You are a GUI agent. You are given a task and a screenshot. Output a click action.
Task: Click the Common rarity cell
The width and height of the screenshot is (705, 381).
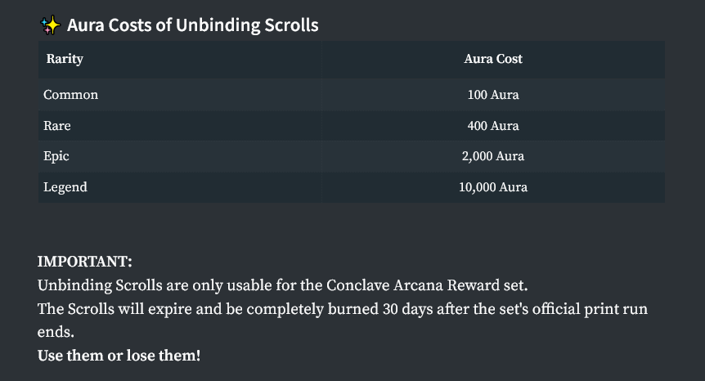(x=70, y=95)
